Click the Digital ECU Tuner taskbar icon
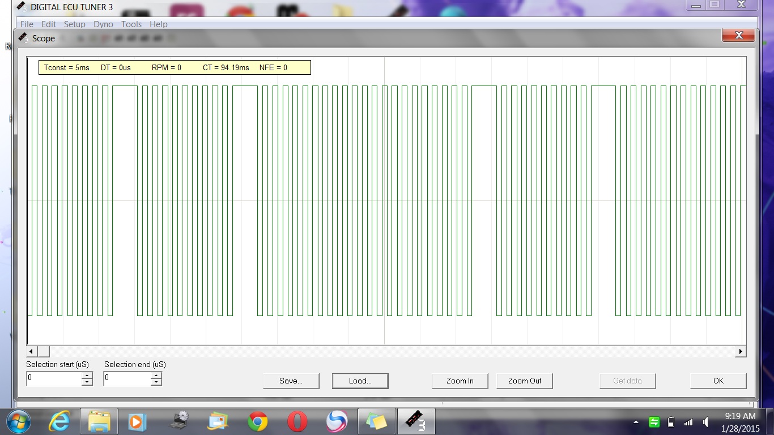Screen dimensions: 774x435 (416, 421)
